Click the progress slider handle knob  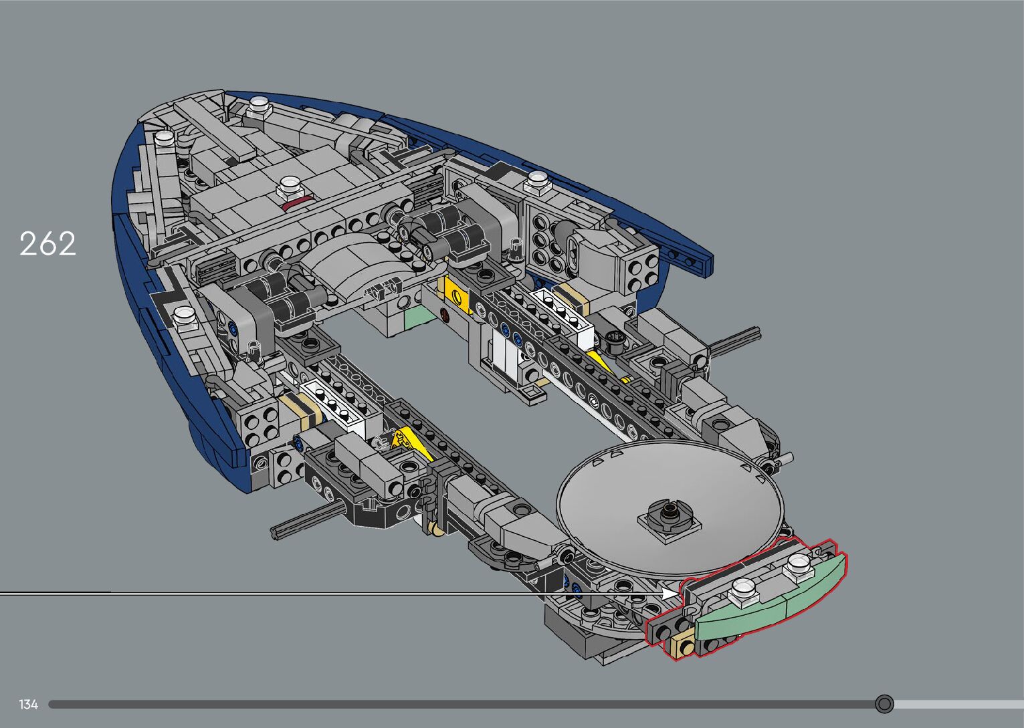884,704
